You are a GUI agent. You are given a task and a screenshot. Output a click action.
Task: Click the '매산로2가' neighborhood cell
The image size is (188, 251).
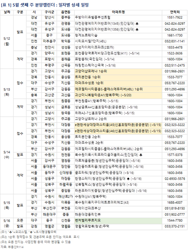(x=66, y=197)
